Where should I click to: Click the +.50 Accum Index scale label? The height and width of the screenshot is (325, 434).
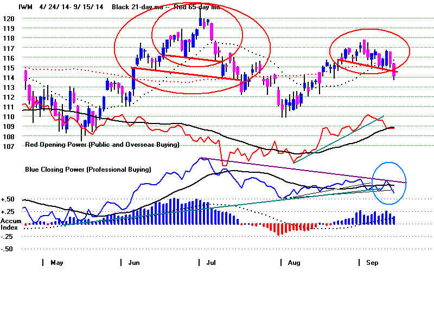point(7,199)
